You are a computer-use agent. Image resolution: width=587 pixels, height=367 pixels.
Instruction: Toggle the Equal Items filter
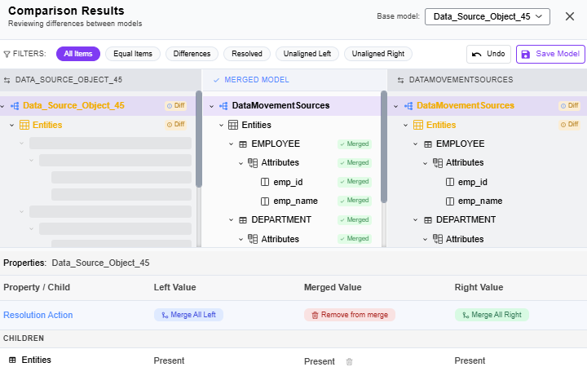coord(133,54)
